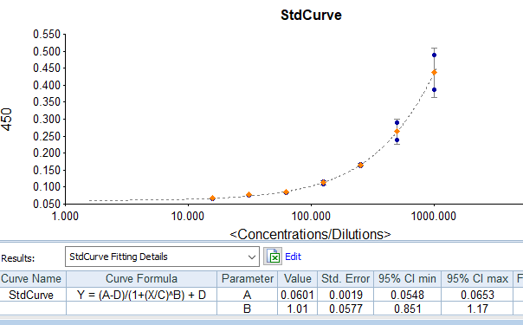Select value cell 1.01
Screen dimensions: 523x325
(x=297, y=309)
